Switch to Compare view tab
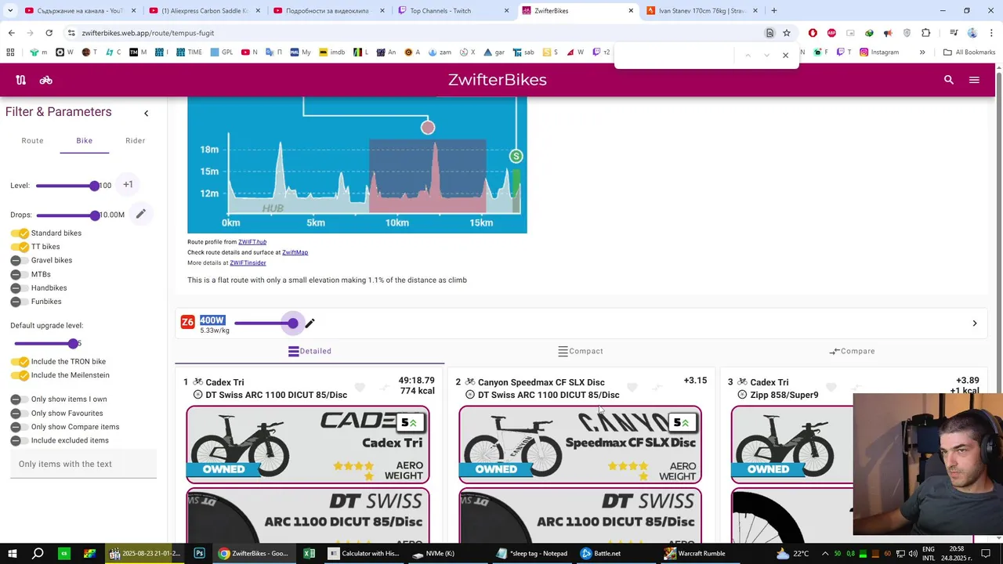The height and width of the screenshot is (564, 1003). click(x=852, y=351)
